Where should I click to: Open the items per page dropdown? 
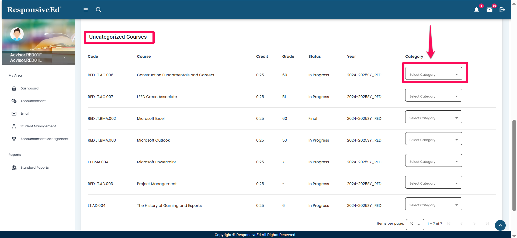coord(415,224)
